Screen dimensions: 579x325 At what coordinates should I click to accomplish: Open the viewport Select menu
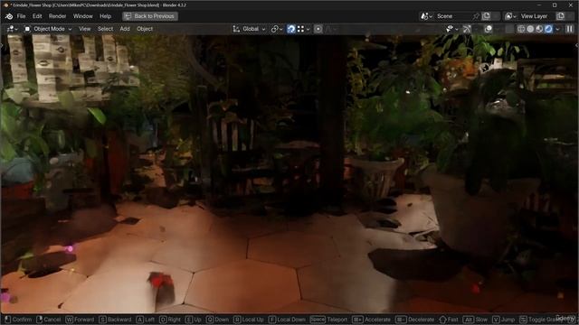105,29
